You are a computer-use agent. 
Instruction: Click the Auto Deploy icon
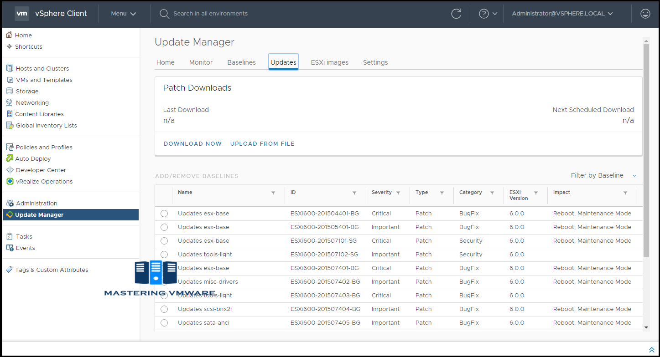(10, 158)
